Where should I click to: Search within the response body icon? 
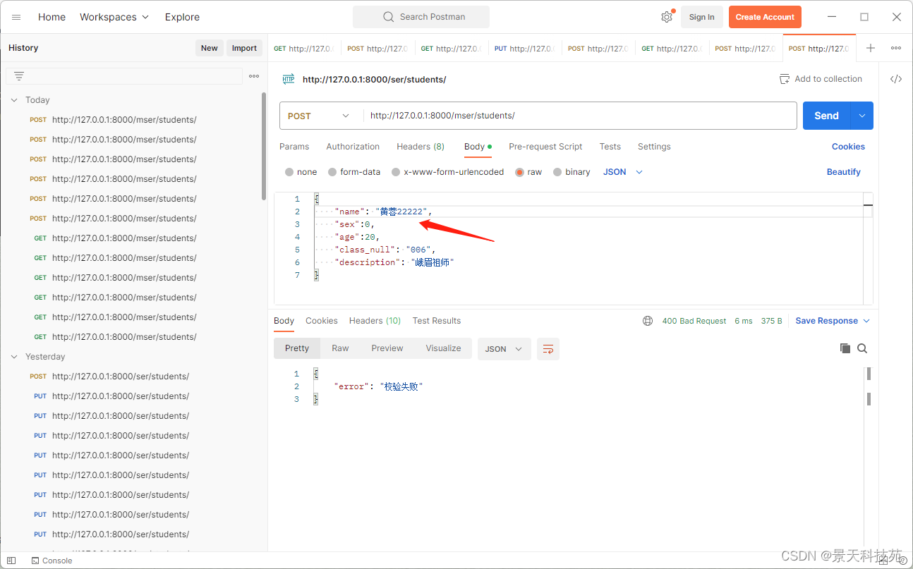point(862,348)
